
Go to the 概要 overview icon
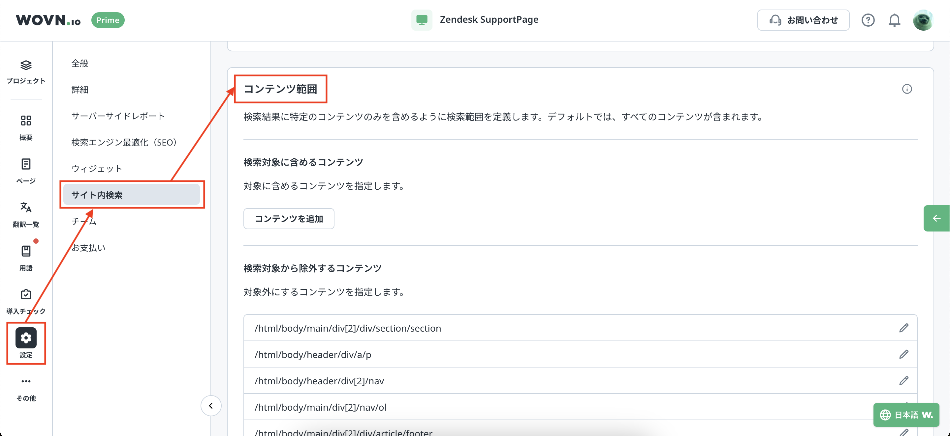(26, 121)
